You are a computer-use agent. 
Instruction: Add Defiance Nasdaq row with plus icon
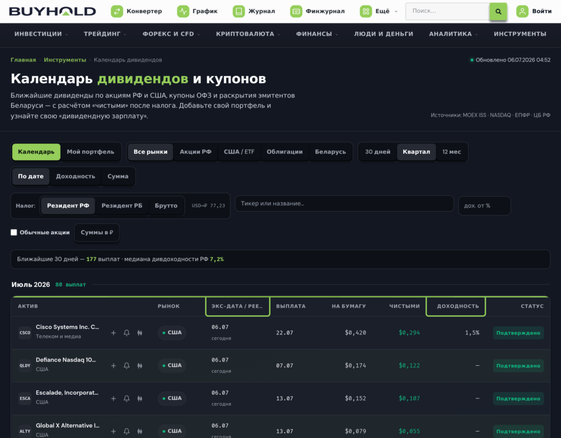[x=113, y=366]
